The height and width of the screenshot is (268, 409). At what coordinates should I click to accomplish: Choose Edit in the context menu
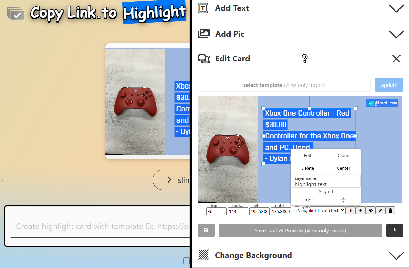(x=308, y=155)
